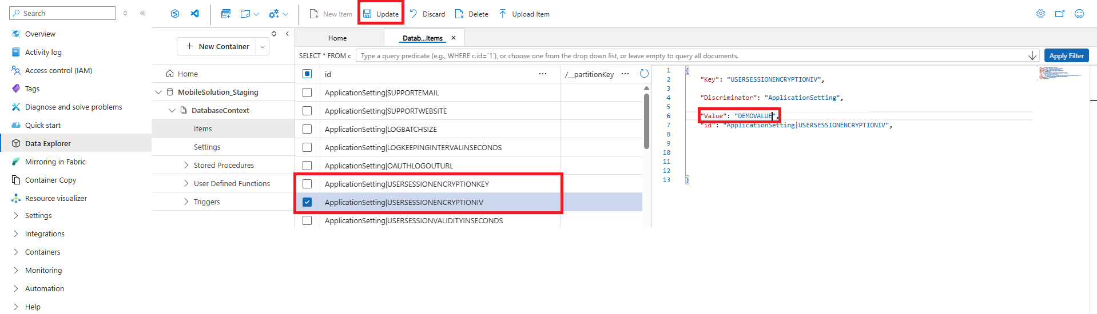Expand the Integrations sidebar section

pyautogui.click(x=15, y=234)
